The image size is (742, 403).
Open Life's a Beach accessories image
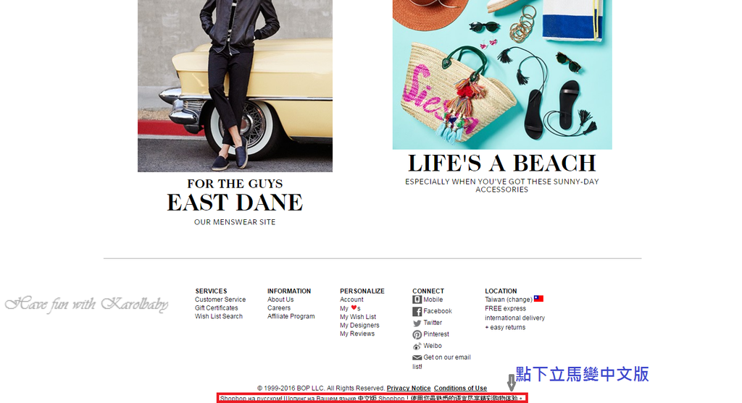(x=502, y=75)
